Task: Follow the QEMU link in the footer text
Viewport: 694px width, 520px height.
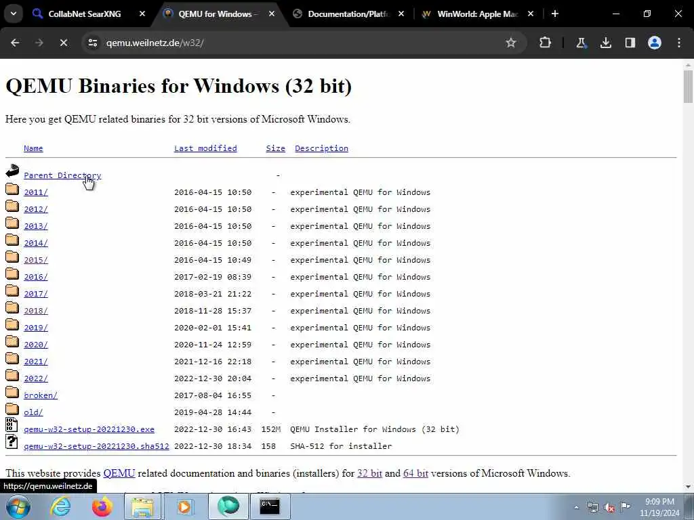Action: click(x=119, y=473)
